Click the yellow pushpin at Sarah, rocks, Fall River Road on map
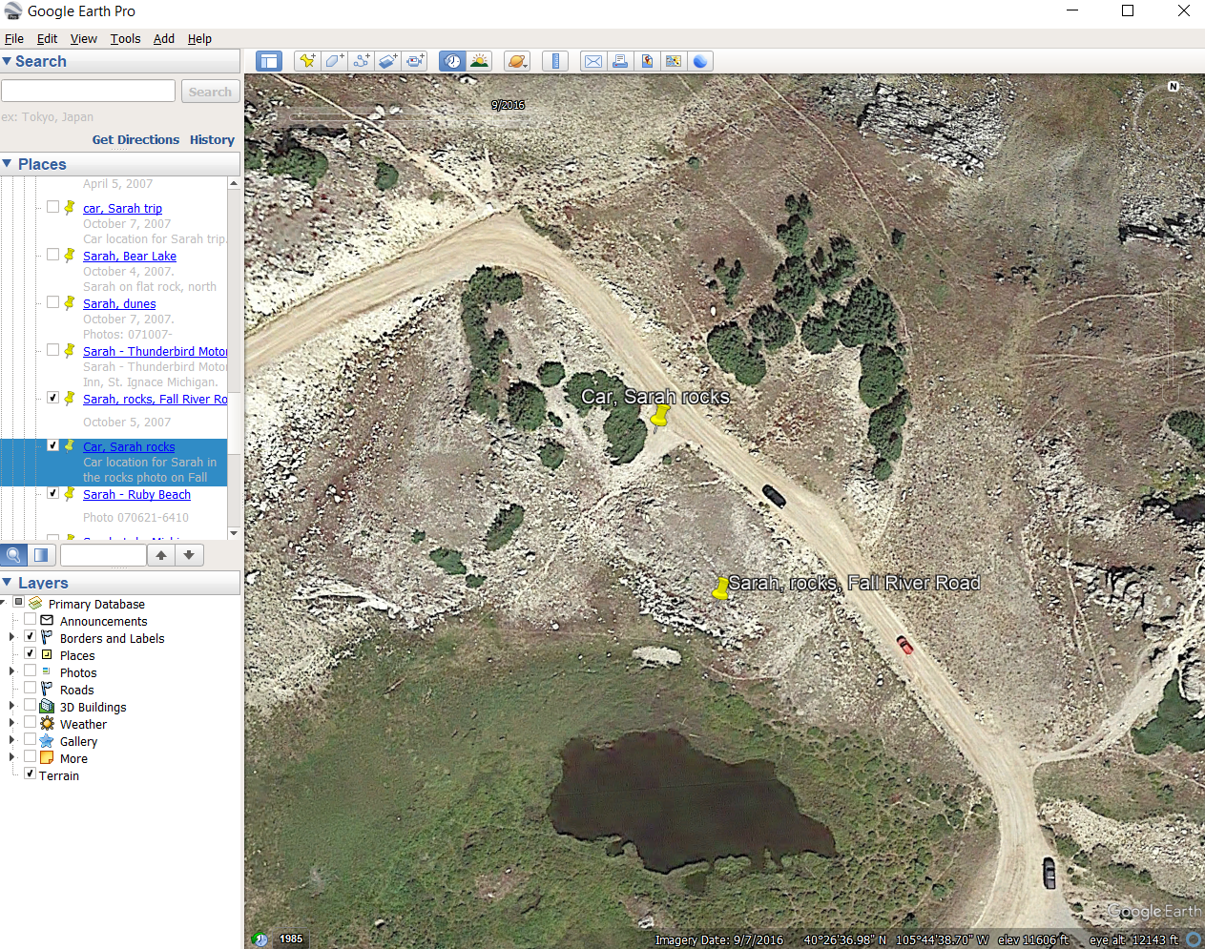This screenshot has width=1205, height=949. (721, 588)
